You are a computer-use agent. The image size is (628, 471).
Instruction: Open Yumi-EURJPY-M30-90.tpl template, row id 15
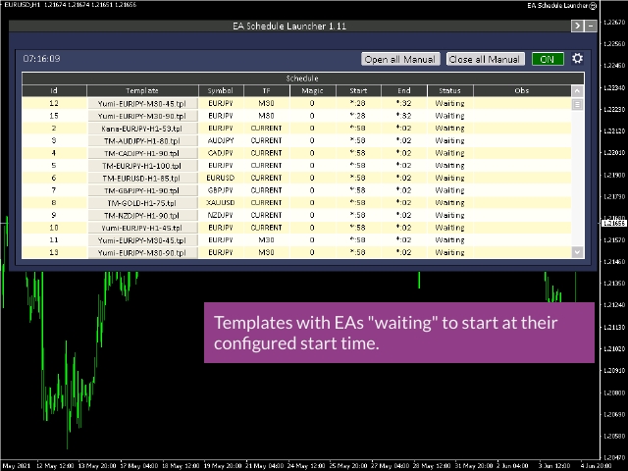(142, 116)
